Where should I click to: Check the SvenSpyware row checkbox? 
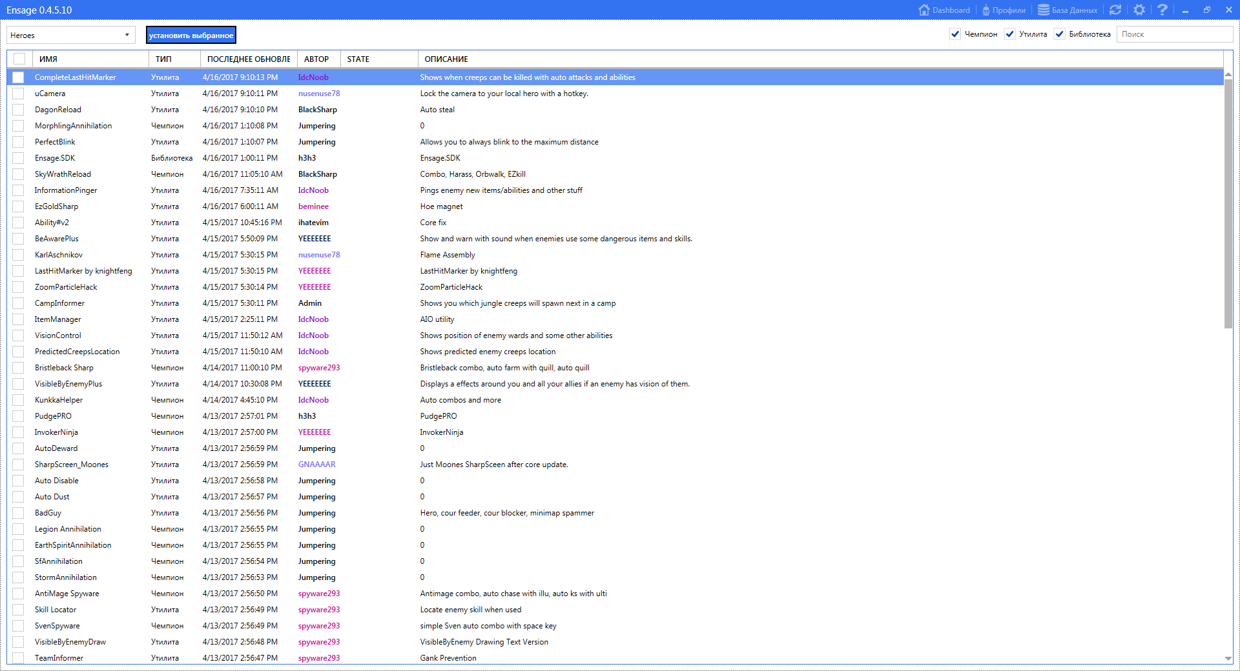click(18, 626)
